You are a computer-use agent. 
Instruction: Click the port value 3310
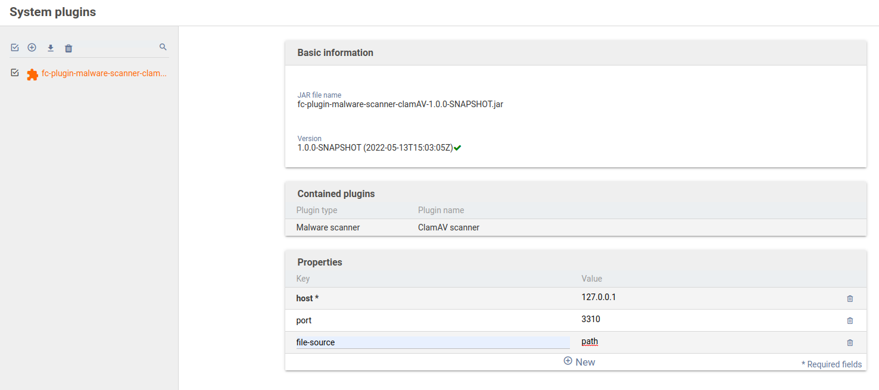[x=591, y=319]
